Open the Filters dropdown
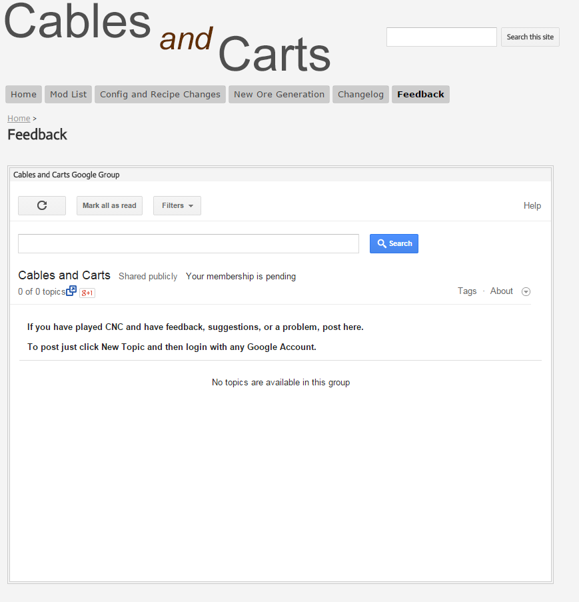Screen dimensions: 579x602 tap(177, 205)
